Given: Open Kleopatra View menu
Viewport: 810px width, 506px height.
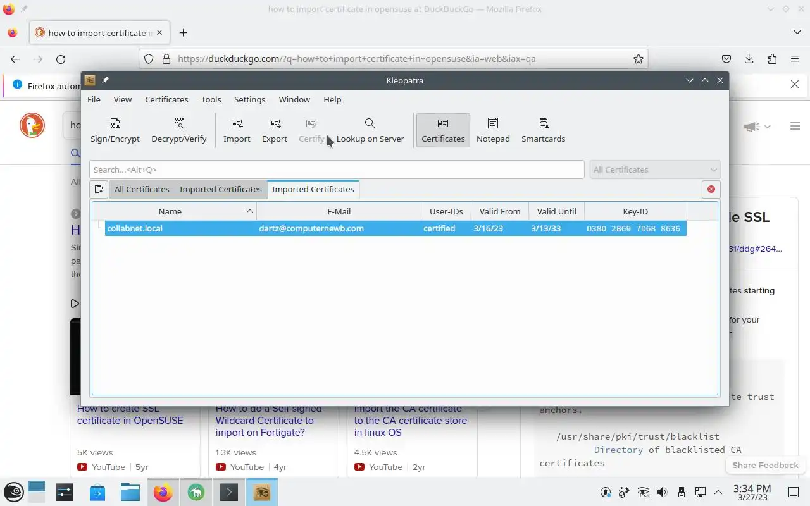Looking at the screenshot, I should click(123, 99).
